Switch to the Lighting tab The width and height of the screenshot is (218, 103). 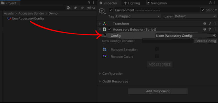click(132, 3)
